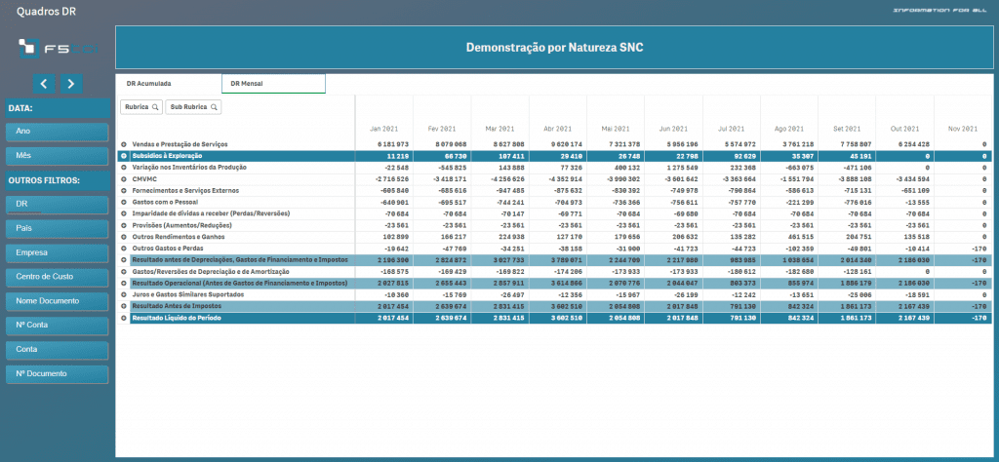Expand Resultado Líquido do Período row
This screenshot has width=999, height=462.
(x=124, y=318)
